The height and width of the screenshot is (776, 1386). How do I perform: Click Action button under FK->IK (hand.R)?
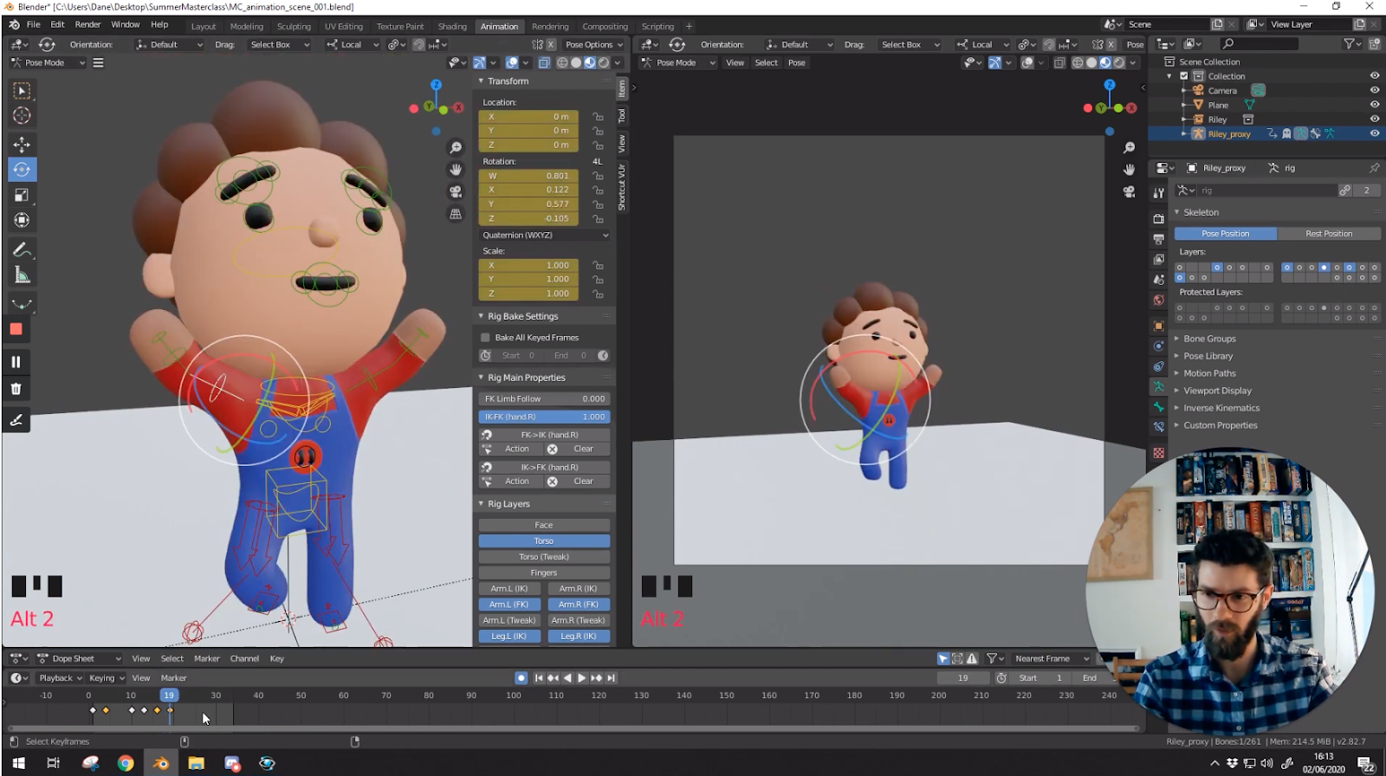pyautogui.click(x=517, y=449)
